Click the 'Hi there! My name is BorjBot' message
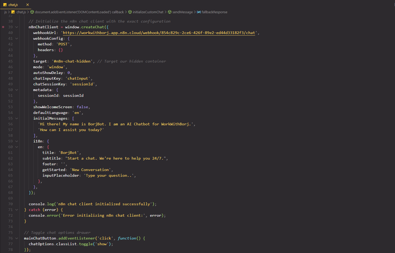The image size is (395, 253). point(116,124)
